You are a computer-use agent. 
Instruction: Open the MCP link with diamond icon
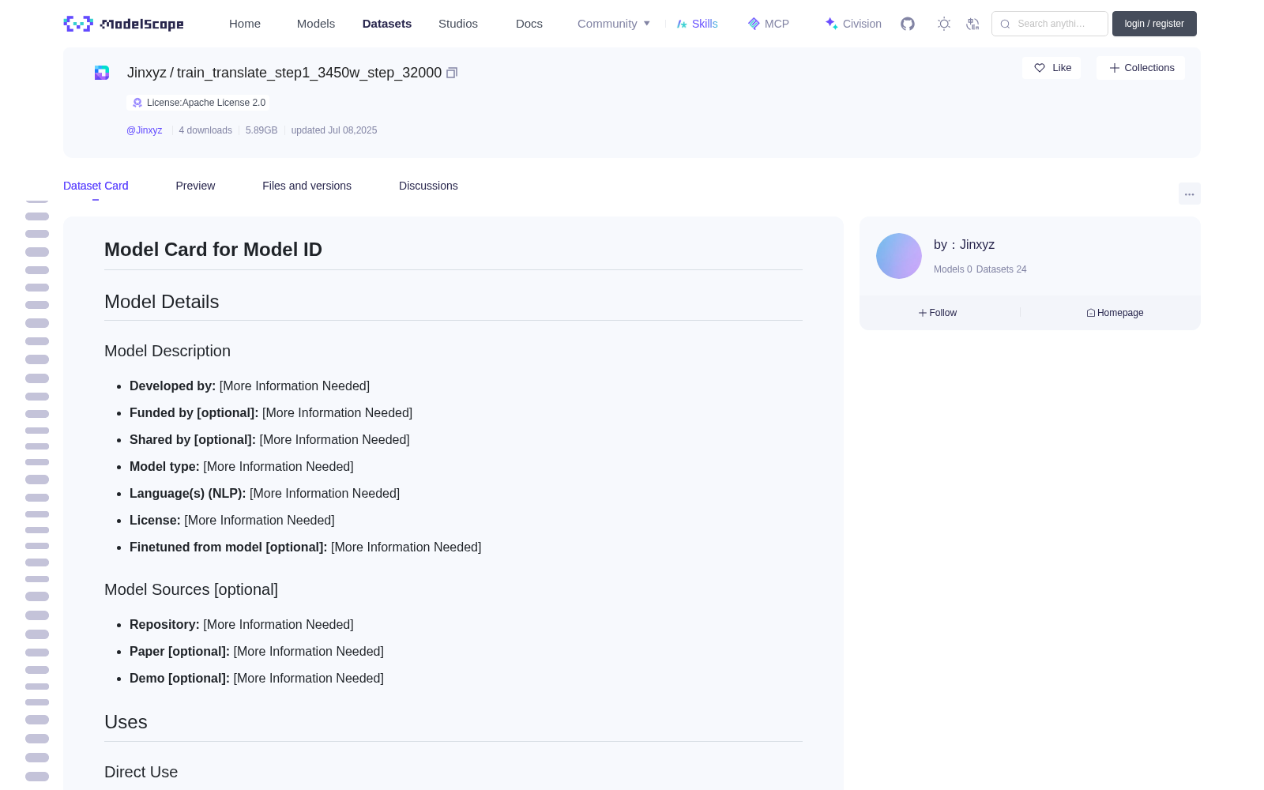point(768,24)
